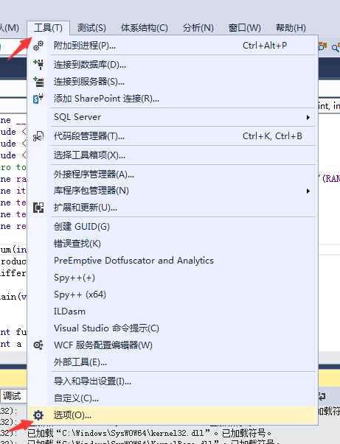
Task: Open 导入和导出设置(I)... entry
Action: pos(173,381)
